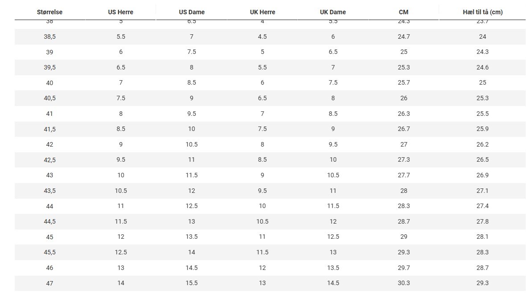Click CM value 30.3
The image size is (526, 294).
[x=403, y=283]
